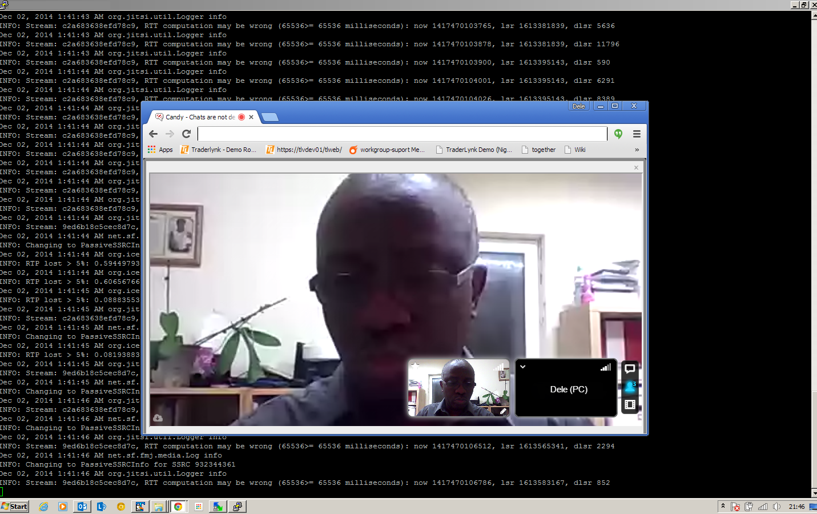
Task: Show hidden system tray icons
Action: 723,507
